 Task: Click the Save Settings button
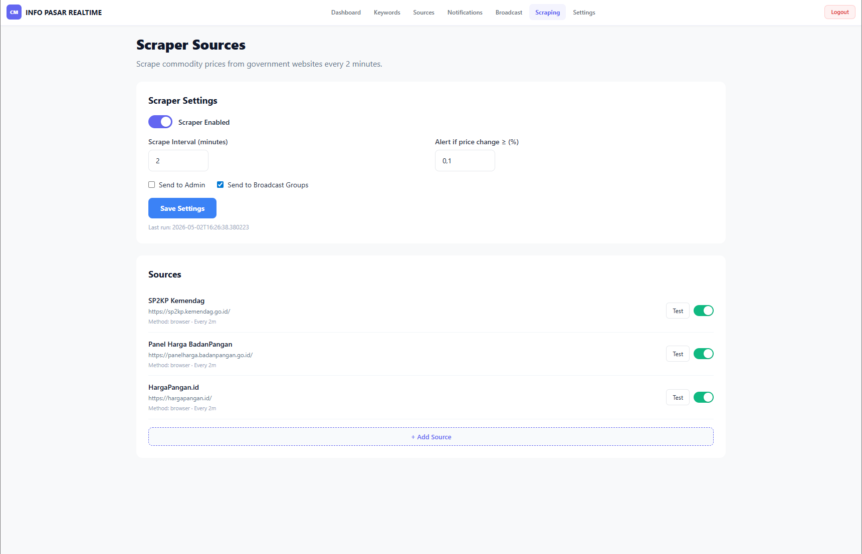pos(182,208)
